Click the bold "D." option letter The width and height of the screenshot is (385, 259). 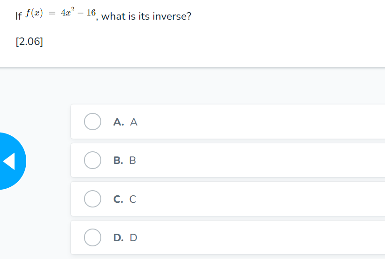119,238
